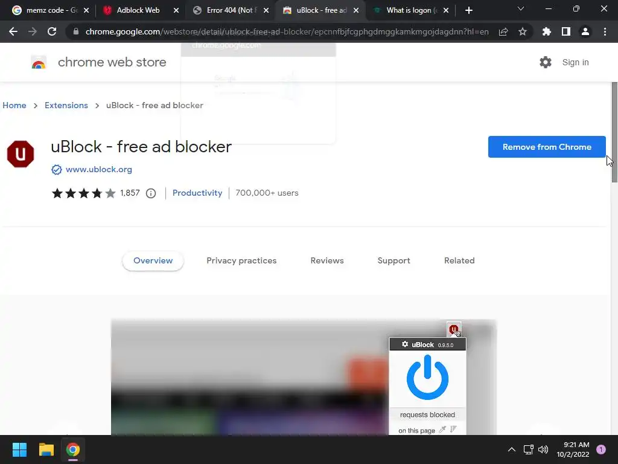Click the ratings info icon
618x464 pixels.
pyautogui.click(x=151, y=193)
